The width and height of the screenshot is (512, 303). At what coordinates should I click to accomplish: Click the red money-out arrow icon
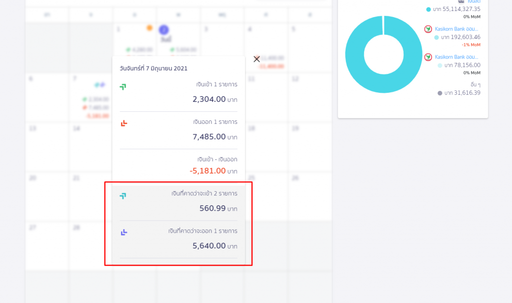coord(124,123)
